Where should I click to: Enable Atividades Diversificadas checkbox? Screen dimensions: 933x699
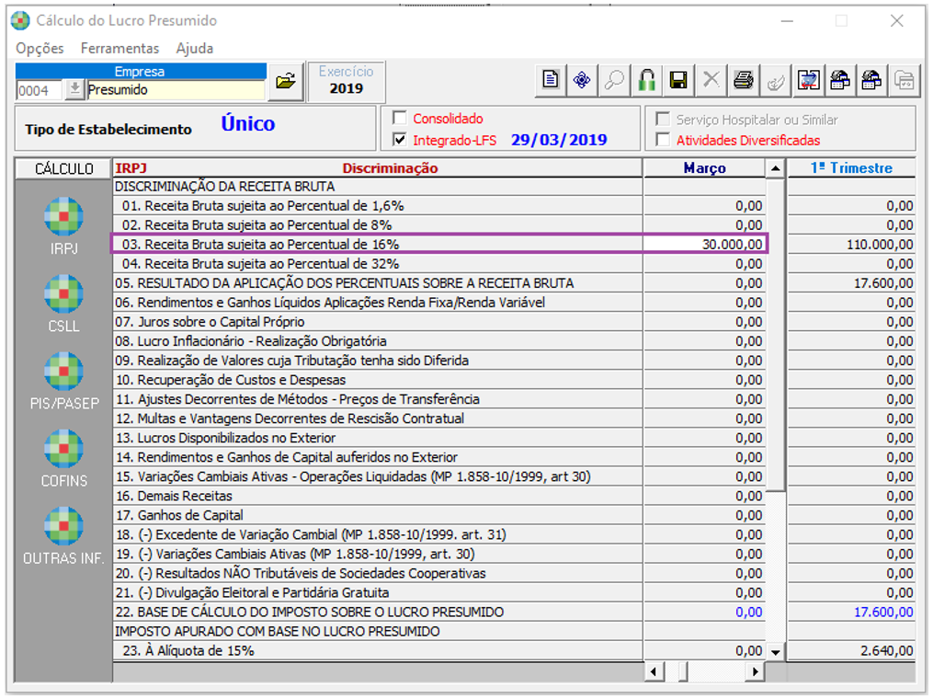click(662, 140)
